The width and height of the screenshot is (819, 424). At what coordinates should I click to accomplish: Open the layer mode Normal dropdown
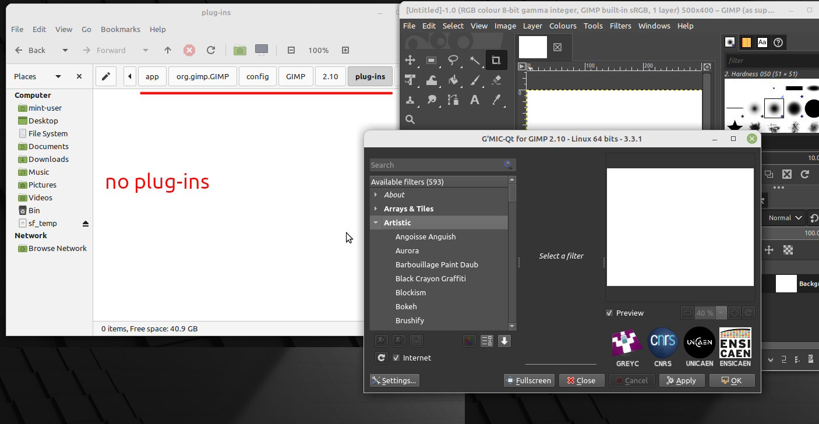pos(785,218)
